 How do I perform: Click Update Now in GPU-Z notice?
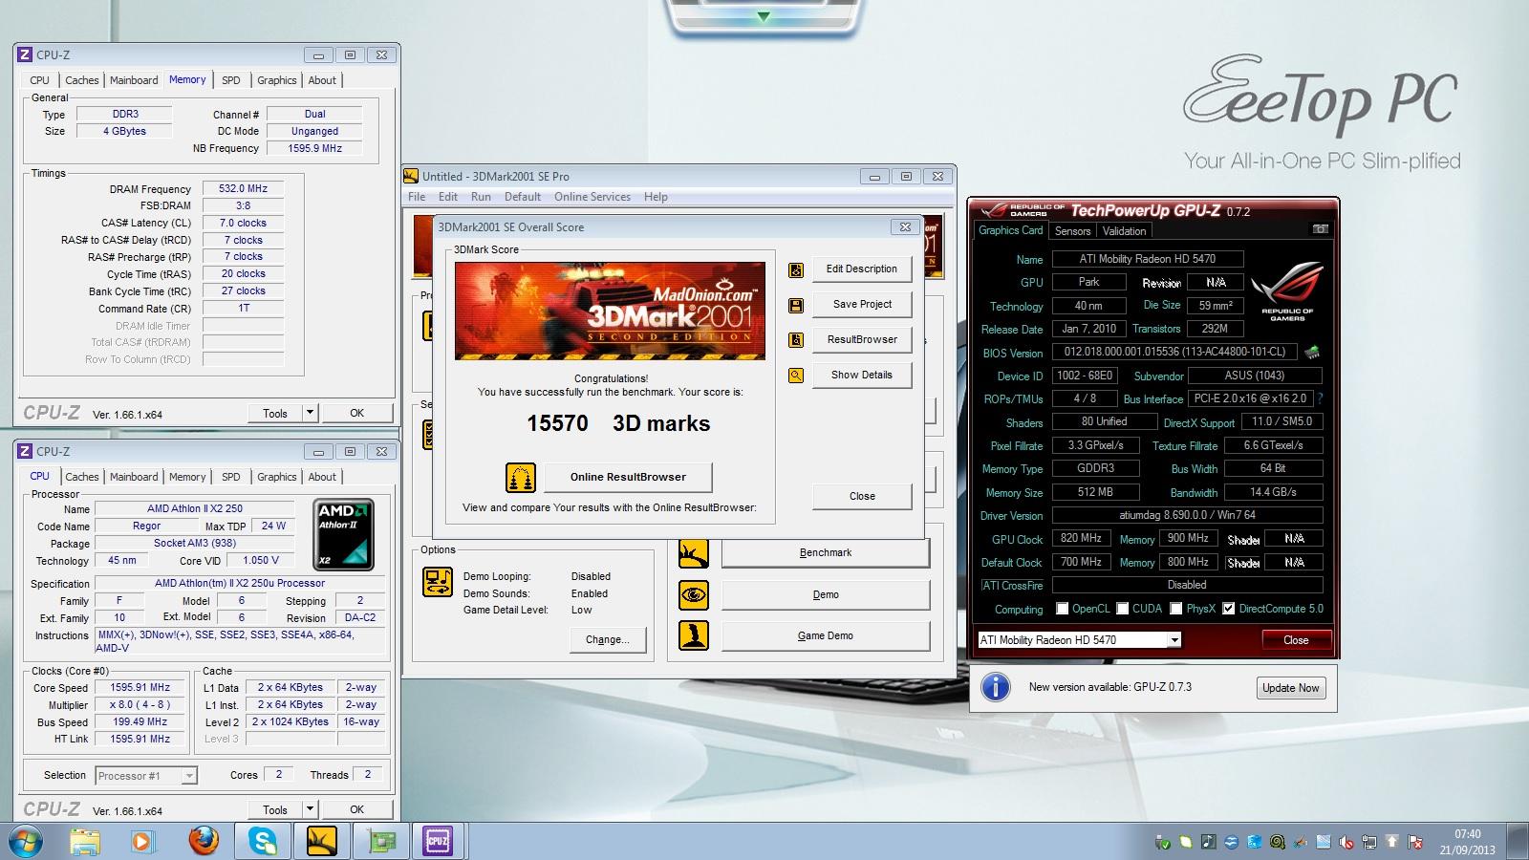click(x=1291, y=688)
